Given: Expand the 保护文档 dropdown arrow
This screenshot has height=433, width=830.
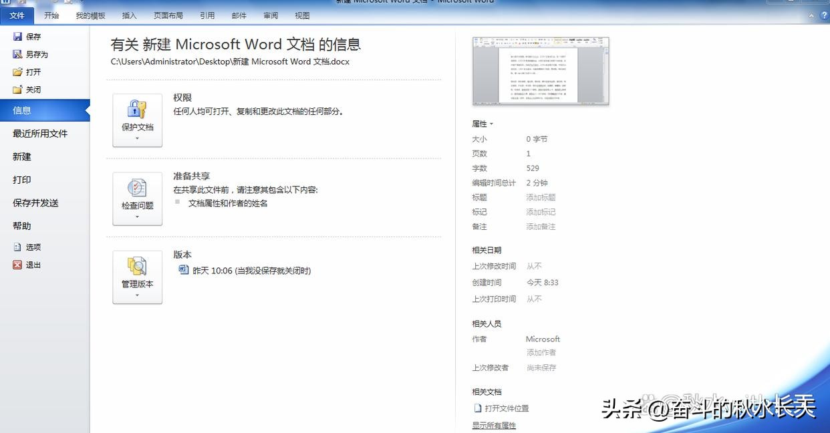Looking at the screenshot, I should (137, 137).
